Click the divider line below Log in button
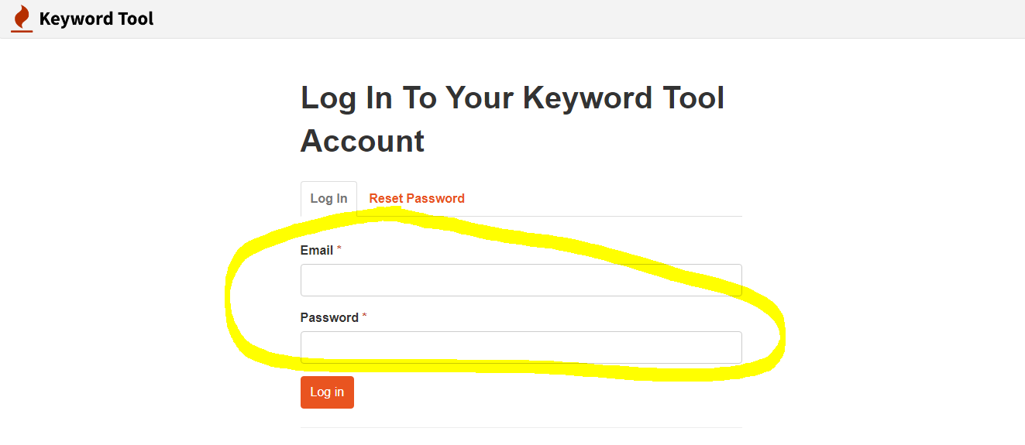 [x=521, y=427]
